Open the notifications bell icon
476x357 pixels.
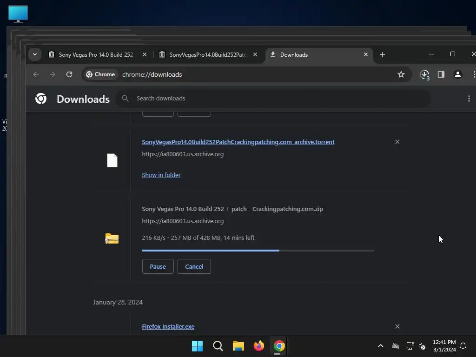pyautogui.click(x=463, y=346)
